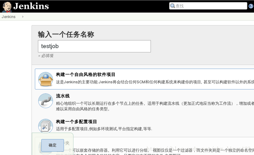254x155 pixels.
Task: Select the pipeline pipe icon
Action: pyautogui.click(x=46, y=101)
